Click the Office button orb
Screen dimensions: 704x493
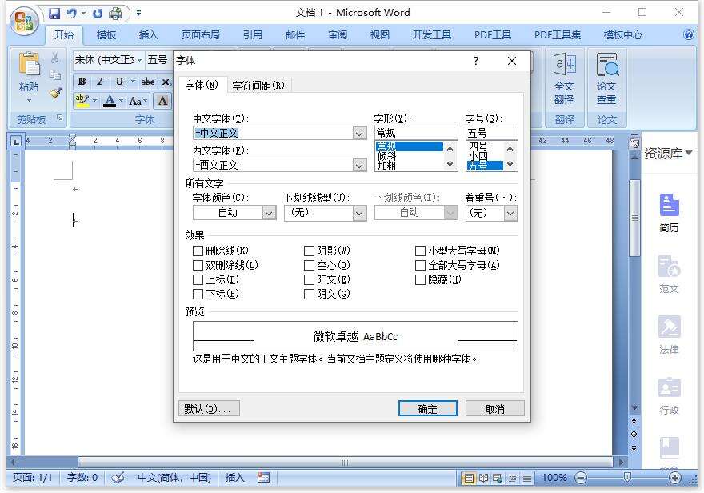point(24,21)
